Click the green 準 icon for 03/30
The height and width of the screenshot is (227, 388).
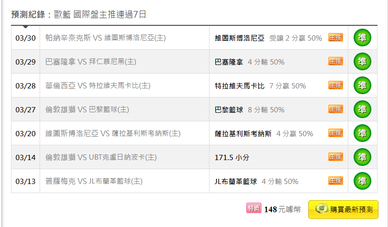[362, 38]
